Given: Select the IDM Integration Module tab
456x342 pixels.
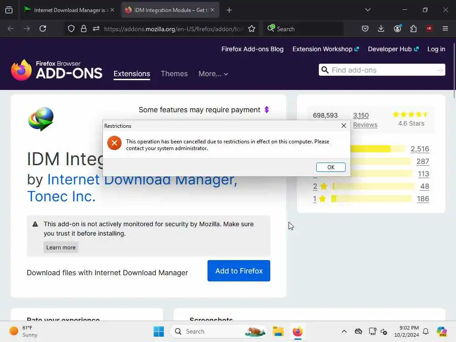Looking at the screenshot, I should [x=170, y=10].
